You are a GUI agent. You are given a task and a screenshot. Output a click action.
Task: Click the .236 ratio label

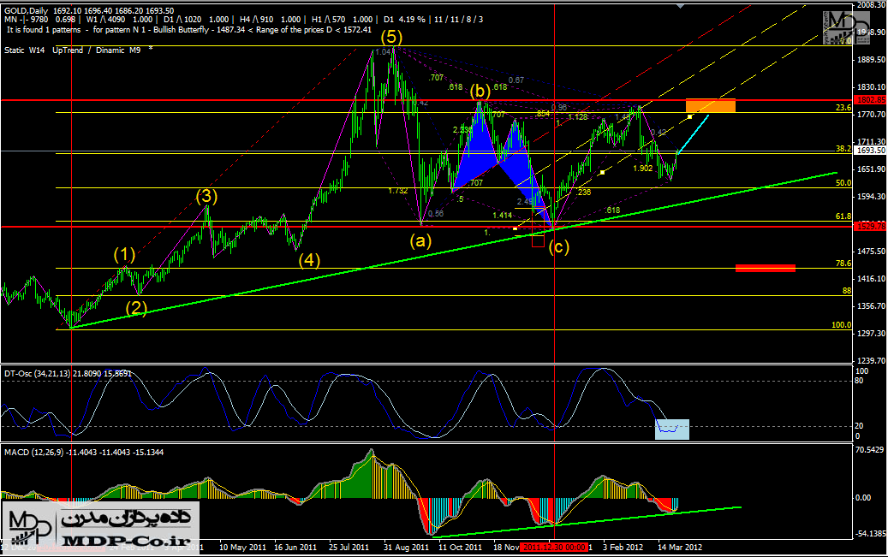pyautogui.click(x=583, y=192)
